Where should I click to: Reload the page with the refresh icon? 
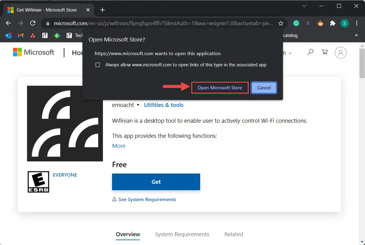click(x=32, y=23)
